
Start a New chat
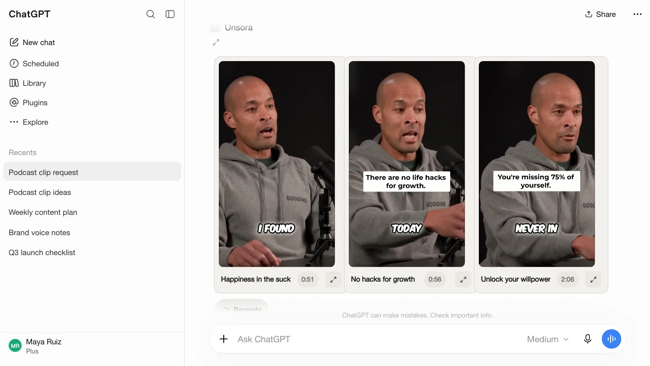click(32, 42)
